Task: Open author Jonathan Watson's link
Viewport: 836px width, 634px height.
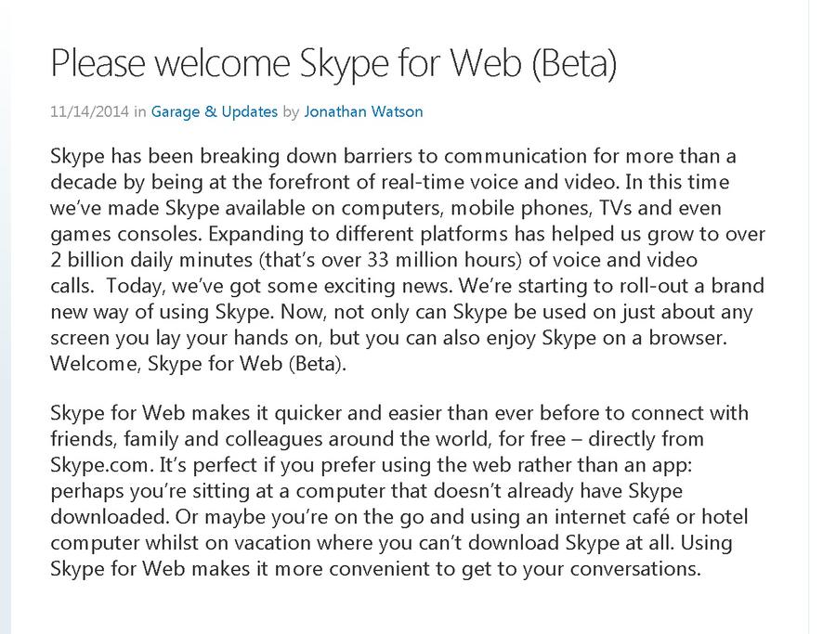Action: [363, 112]
